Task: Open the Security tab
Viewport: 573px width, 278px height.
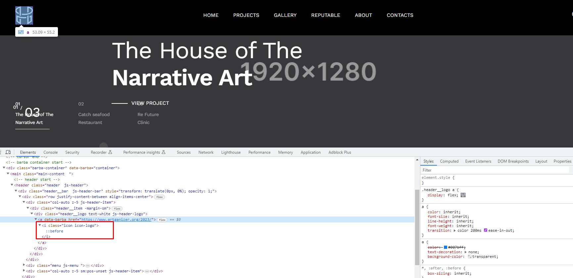Action: coord(72,152)
